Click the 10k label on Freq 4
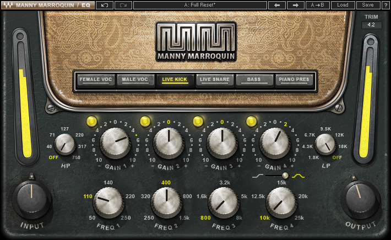The image size is (391, 240). [x=264, y=218]
